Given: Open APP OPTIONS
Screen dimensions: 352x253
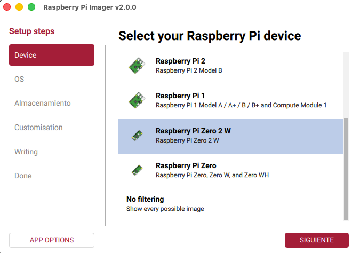Looking at the screenshot, I should click(x=52, y=240).
